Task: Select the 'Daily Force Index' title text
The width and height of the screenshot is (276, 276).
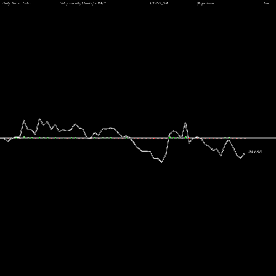Action: point(17,3)
